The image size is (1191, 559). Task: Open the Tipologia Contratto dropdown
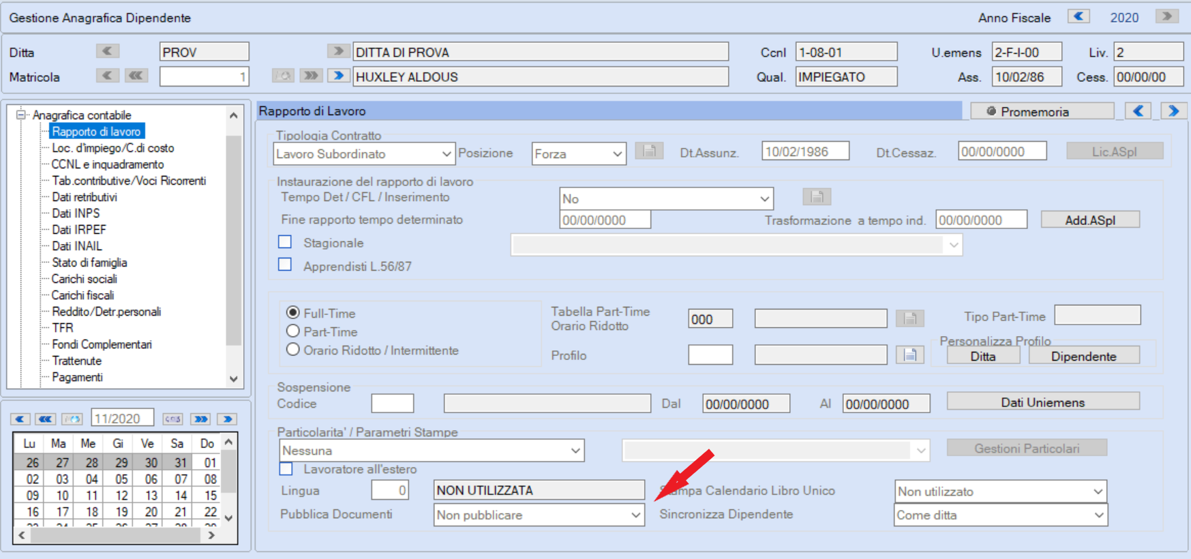[x=364, y=153]
